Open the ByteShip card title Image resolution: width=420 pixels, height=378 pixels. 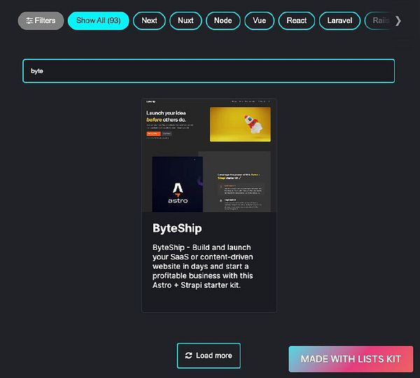(177, 228)
